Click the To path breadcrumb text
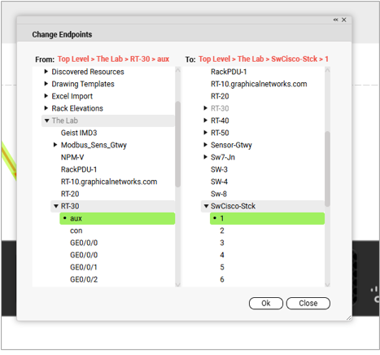 264,59
